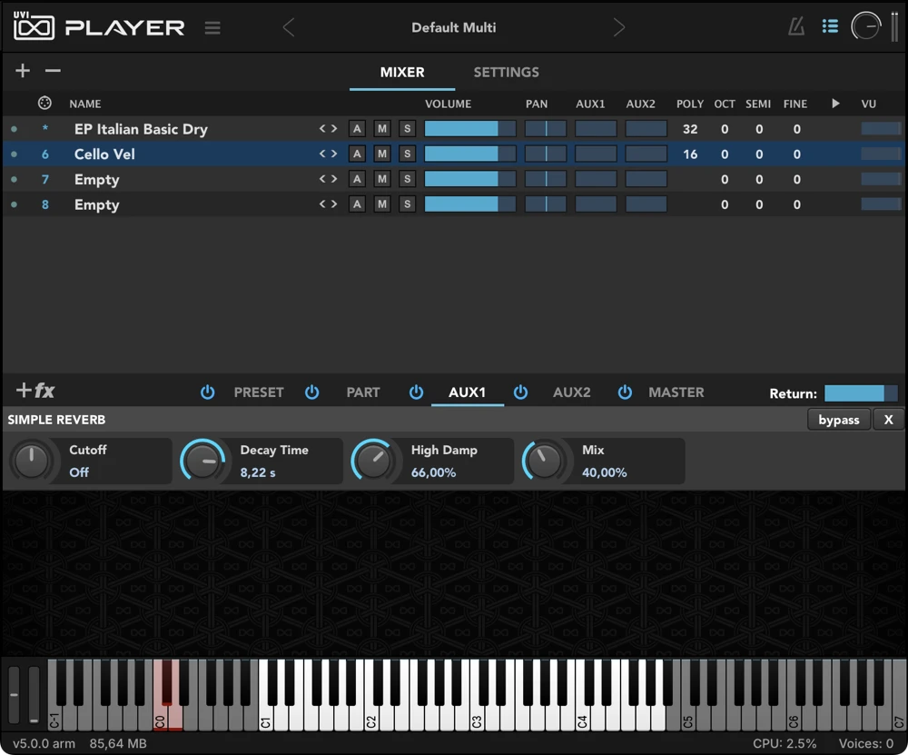This screenshot has height=755, width=908.
Task: Browse presets arrows for part 8 Empty
Action: pyautogui.click(x=329, y=204)
